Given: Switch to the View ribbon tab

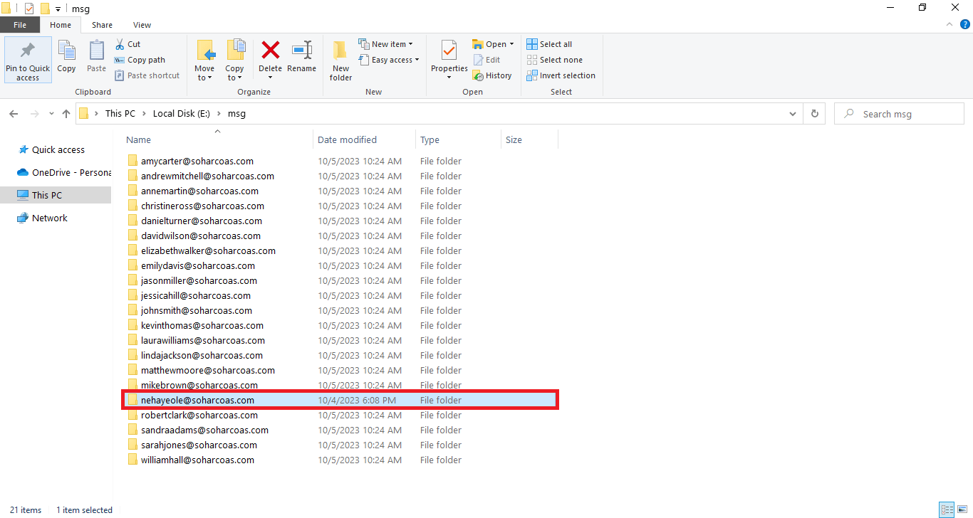Looking at the screenshot, I should point(142,25).
